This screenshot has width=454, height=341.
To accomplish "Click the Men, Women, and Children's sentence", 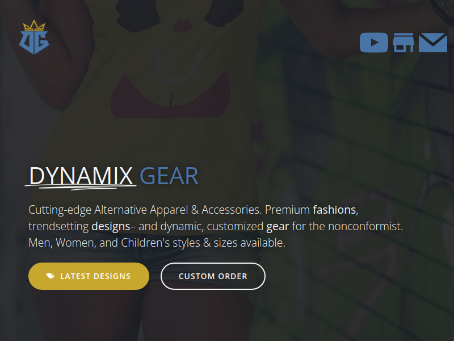I will click(157, 243).
